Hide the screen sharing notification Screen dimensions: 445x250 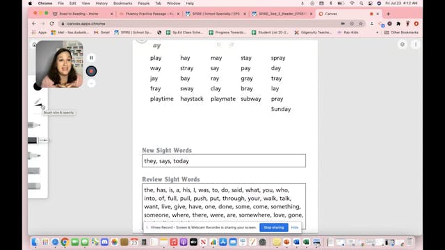[295, 227]
